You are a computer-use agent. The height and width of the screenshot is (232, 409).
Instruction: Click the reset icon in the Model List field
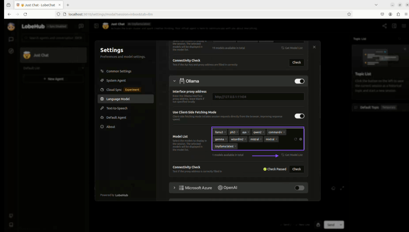pyautogui.click(x=295, y=139)
